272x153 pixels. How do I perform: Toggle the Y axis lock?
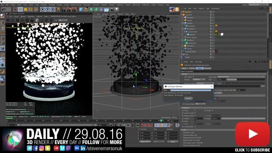pos(48,9)
